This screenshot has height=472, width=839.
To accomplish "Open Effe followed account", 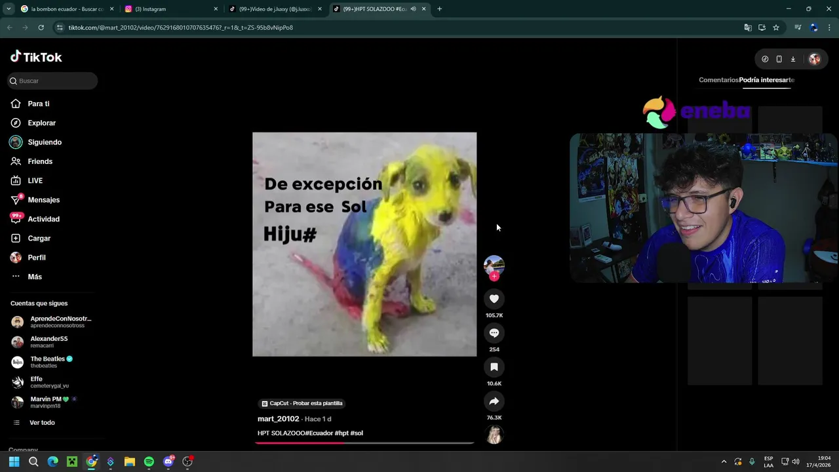I will point(39,382).
